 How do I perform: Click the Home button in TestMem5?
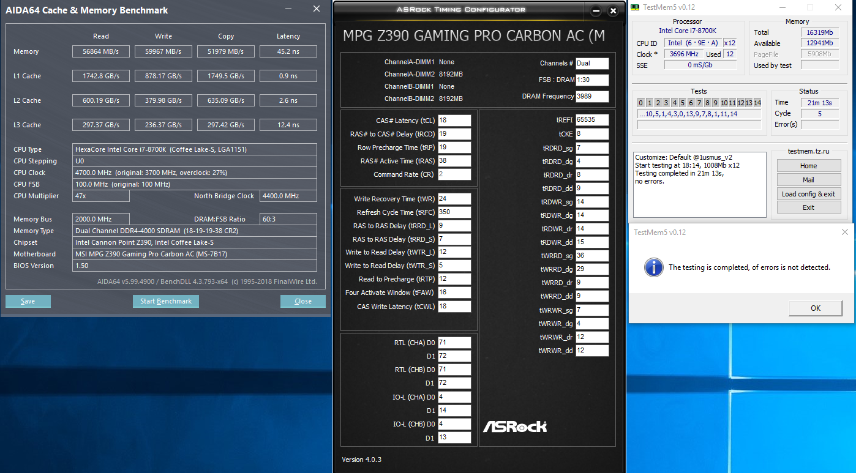pyautogui.click(x=808, y=166)
